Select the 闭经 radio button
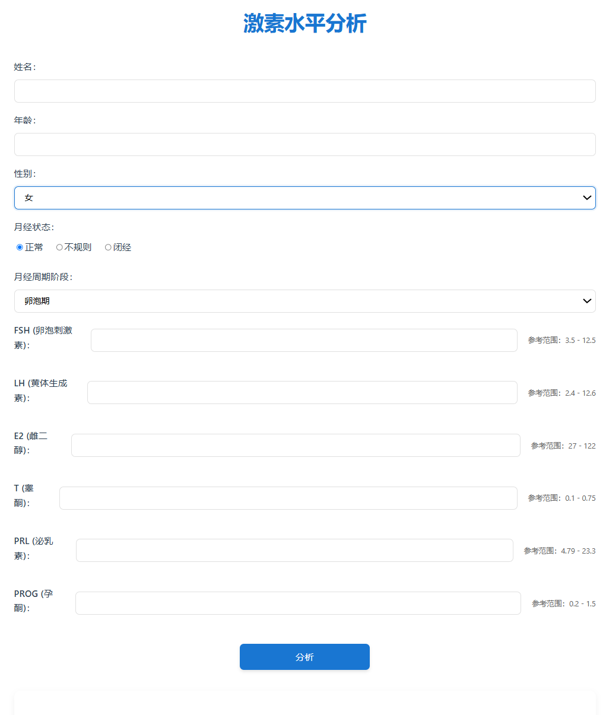This screenshot has width=606, height=715. (108, 247)
